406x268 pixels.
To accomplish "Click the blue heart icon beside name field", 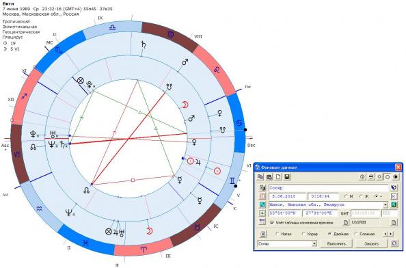I will tap(394, 188).
